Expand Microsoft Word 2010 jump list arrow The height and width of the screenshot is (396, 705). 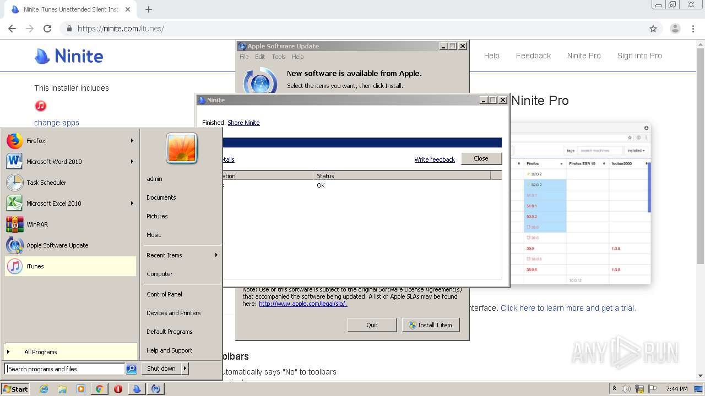132,162
